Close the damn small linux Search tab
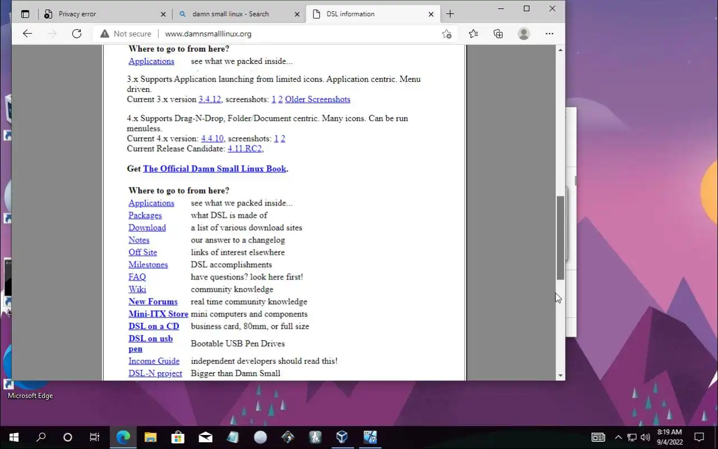The image size is (718, 449). pos(297,14)
